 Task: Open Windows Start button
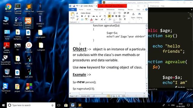coord(3,105)
